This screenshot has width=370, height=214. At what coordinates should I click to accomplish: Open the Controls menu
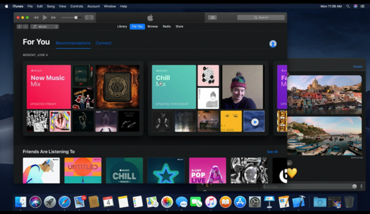(77, 6)
